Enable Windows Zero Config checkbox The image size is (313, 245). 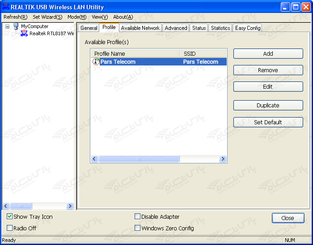click(x=137, y=228)
